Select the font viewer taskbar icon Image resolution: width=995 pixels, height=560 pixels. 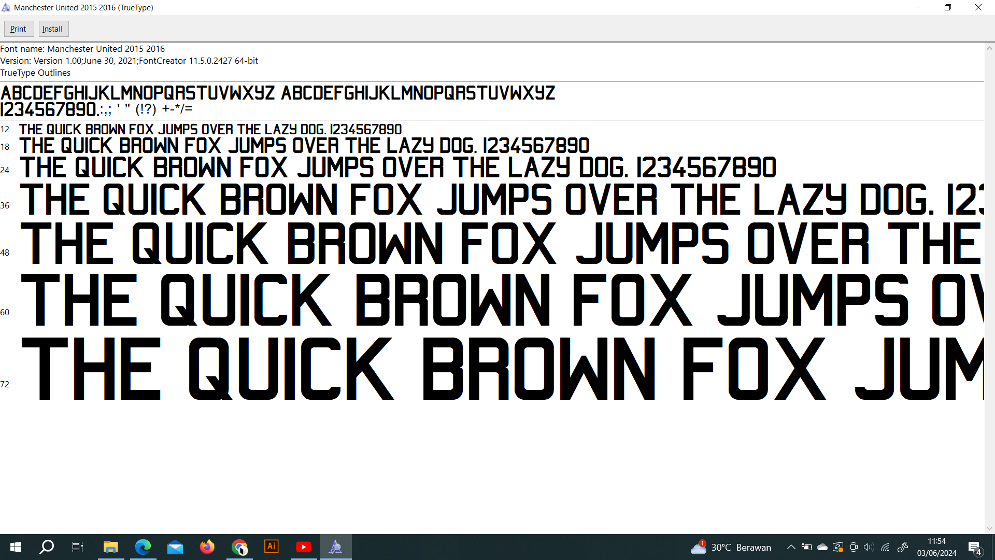(x=336, y=547)
